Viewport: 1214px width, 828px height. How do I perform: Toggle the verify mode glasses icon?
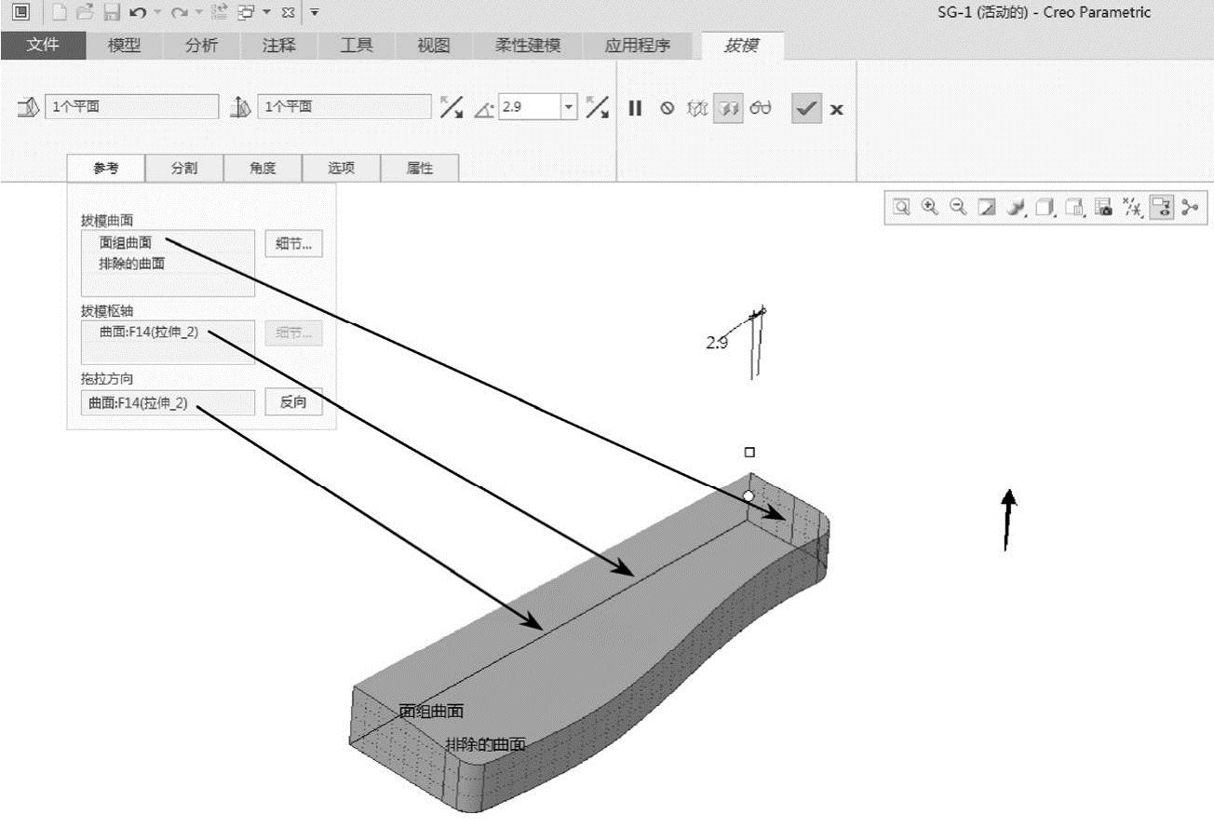point(761,108)
